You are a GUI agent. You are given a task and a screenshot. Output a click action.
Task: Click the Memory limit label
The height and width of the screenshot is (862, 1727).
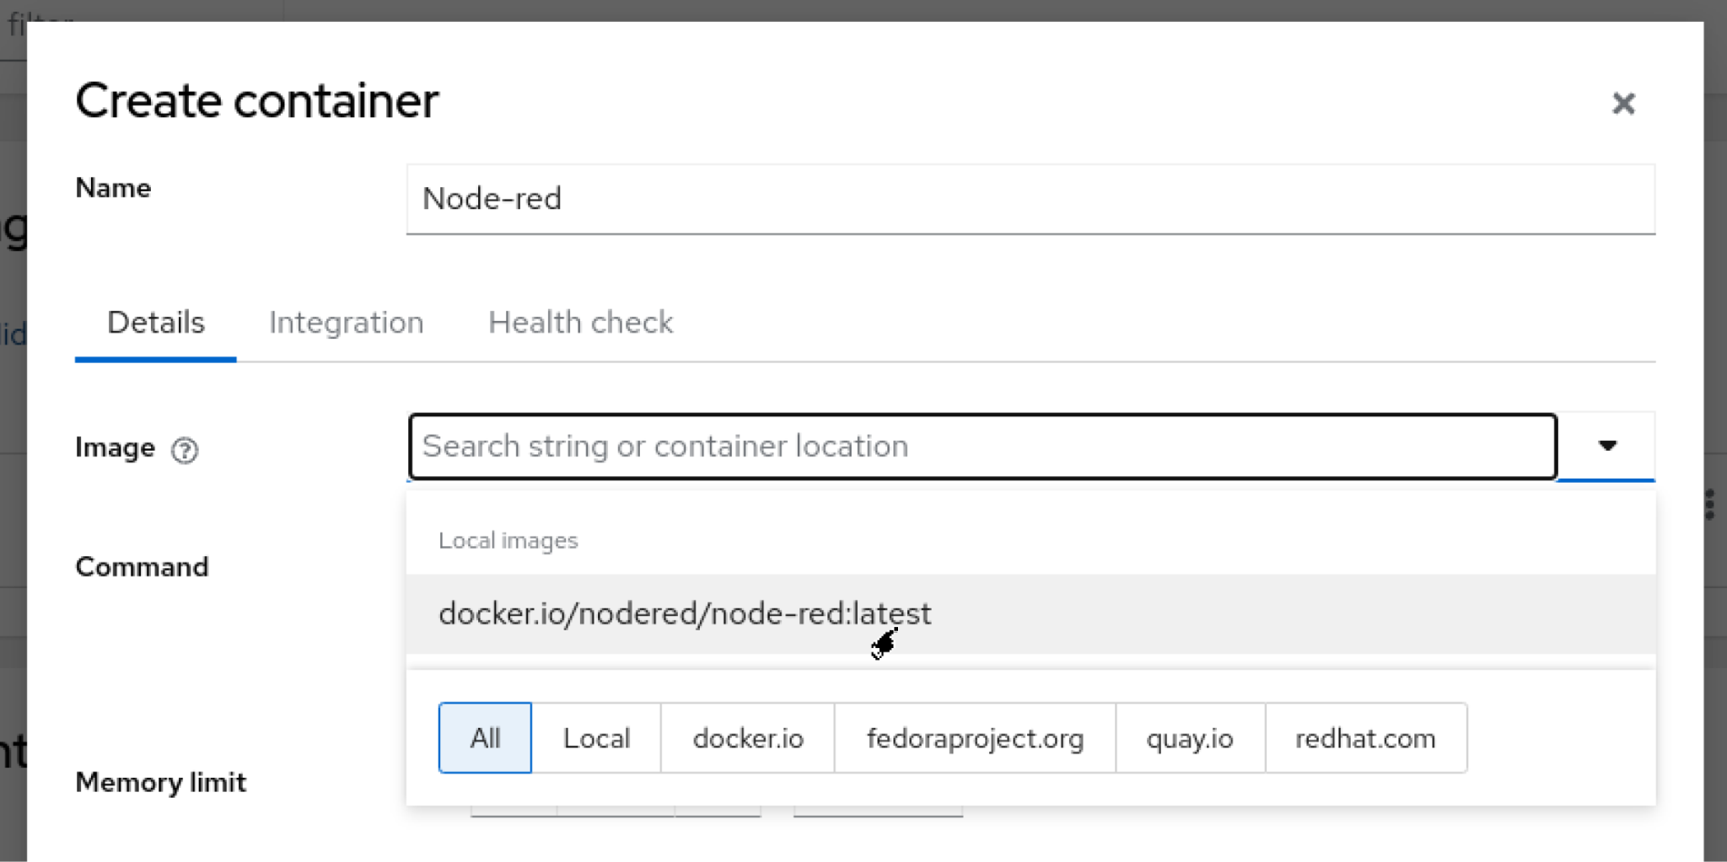160,783
